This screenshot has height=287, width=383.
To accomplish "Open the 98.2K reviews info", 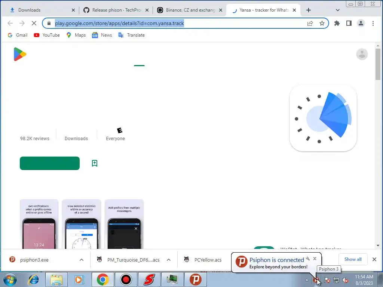I will click(35, 138).
